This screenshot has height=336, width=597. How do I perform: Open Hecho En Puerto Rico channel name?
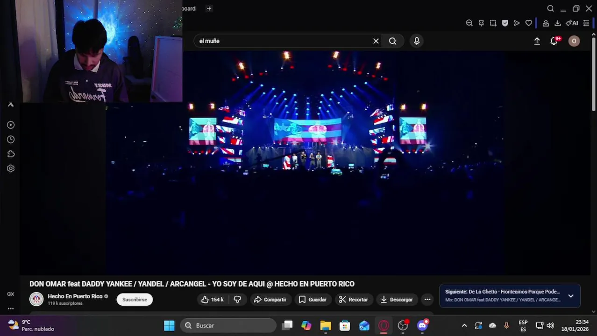tap(75, 296)
